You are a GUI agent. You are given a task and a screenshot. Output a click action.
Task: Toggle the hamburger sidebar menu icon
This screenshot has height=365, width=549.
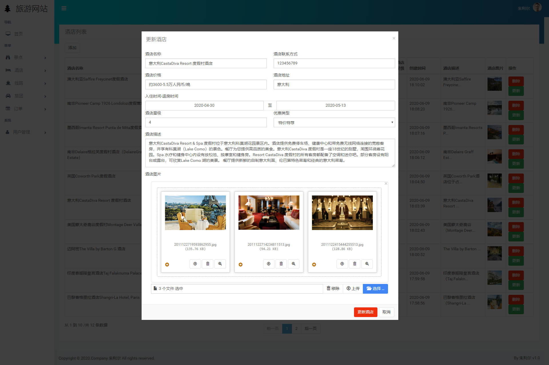click(x=64, y=8)
